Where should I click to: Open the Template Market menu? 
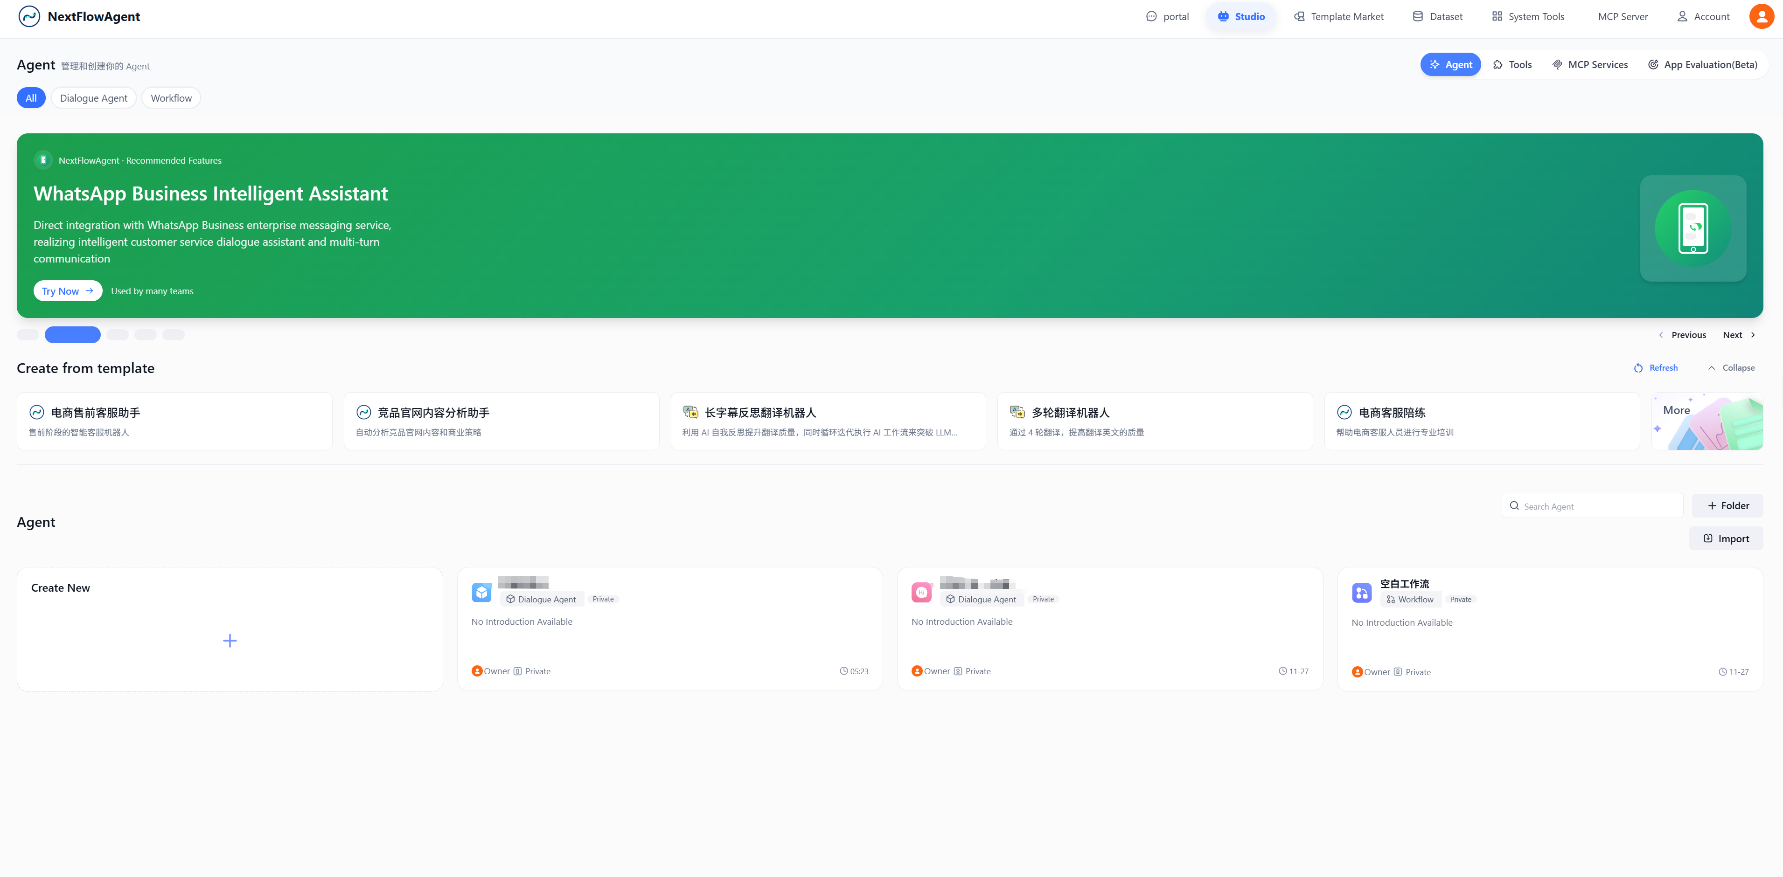pyautogui.click(x=1338, y=17)
